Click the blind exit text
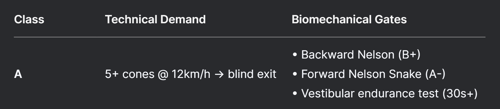The image size is (500, 109). pyautogui.click(x=252, y=74)
